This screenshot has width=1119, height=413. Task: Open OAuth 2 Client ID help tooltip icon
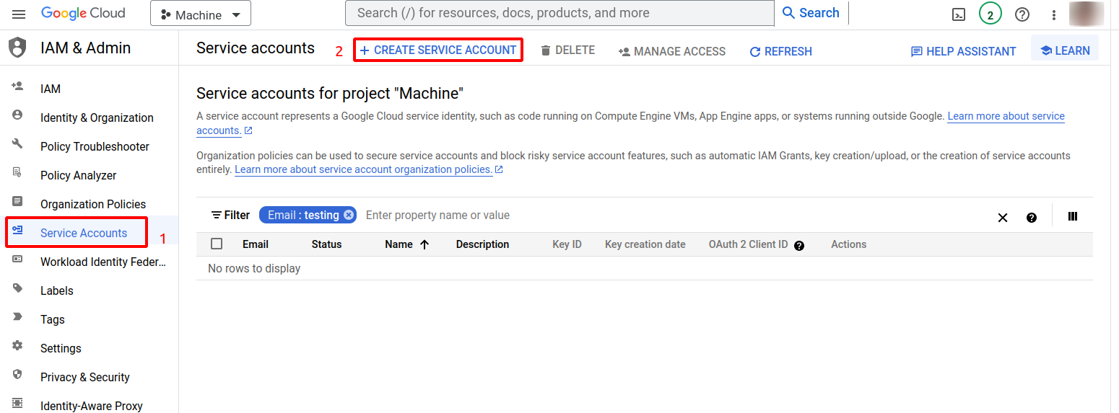pyautogui.click(x=799, y=246)
